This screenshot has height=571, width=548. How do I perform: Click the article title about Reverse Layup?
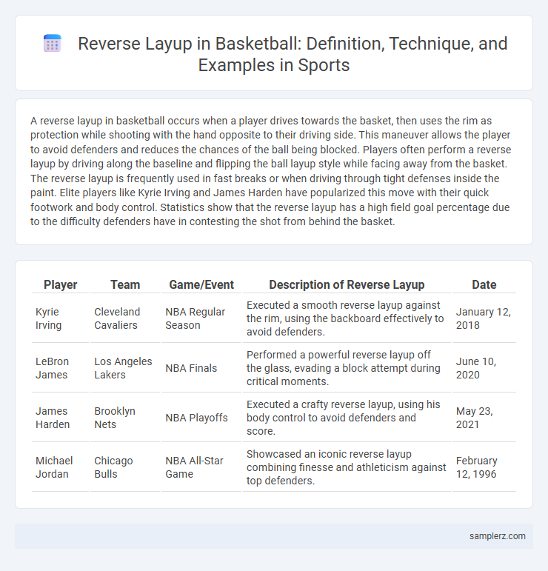[293, 54]
